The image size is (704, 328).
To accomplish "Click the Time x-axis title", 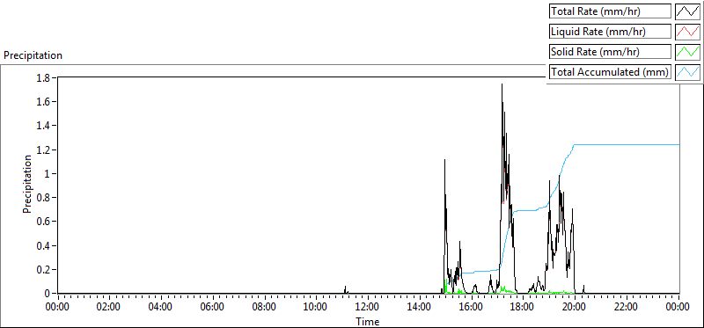I will point(368,321).
